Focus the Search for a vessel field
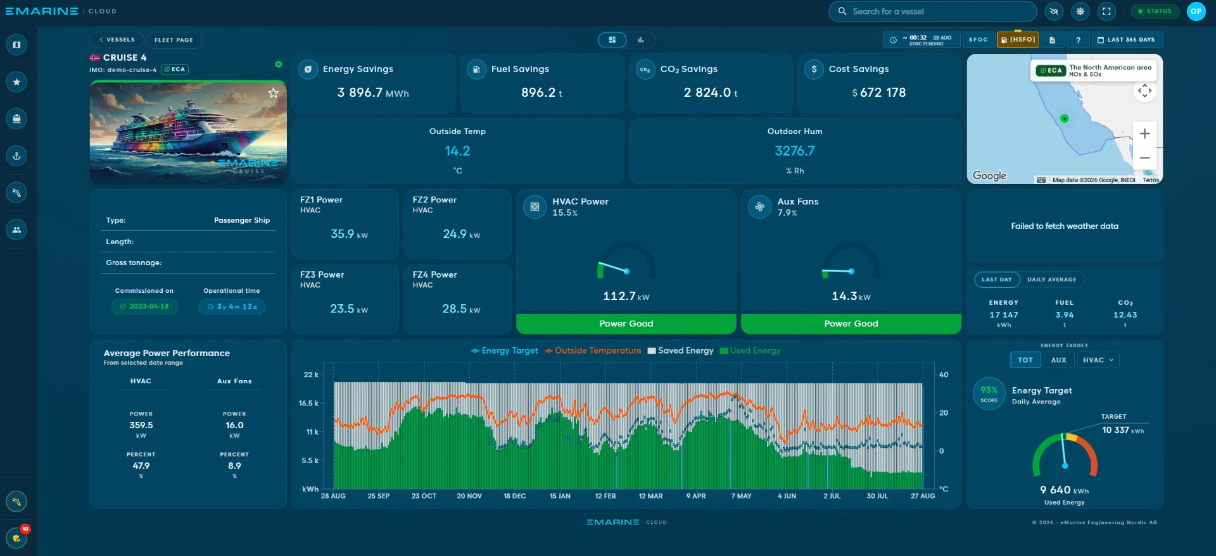Screen dimensions: 1216x556 pyautogui.click(x=933, y=11)
